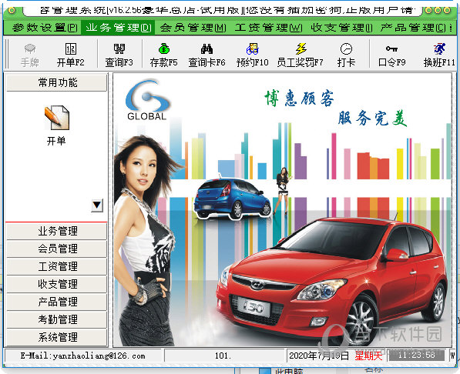The width and height of the screenshot is (460, 374).
Task: Open the 工资管理(W) menu
Action: pyautogui.click(x=268, y=28)
